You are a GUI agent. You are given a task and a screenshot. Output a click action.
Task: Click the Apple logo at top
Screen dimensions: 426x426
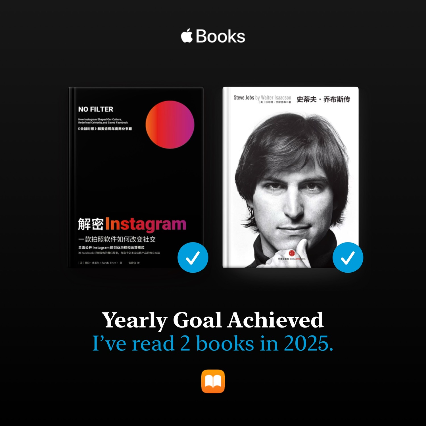pos(187,36)
